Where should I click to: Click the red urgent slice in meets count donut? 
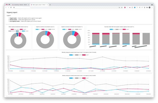tap(49, 34)
